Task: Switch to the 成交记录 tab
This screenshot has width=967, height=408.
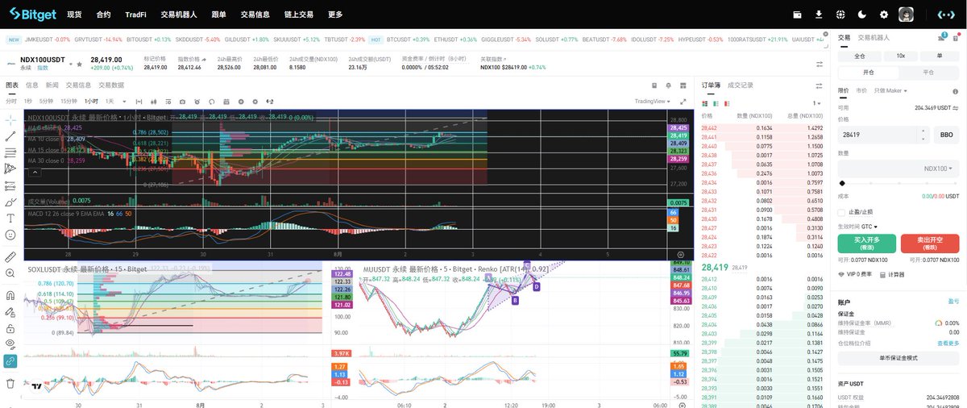Action: click(741, 85)
